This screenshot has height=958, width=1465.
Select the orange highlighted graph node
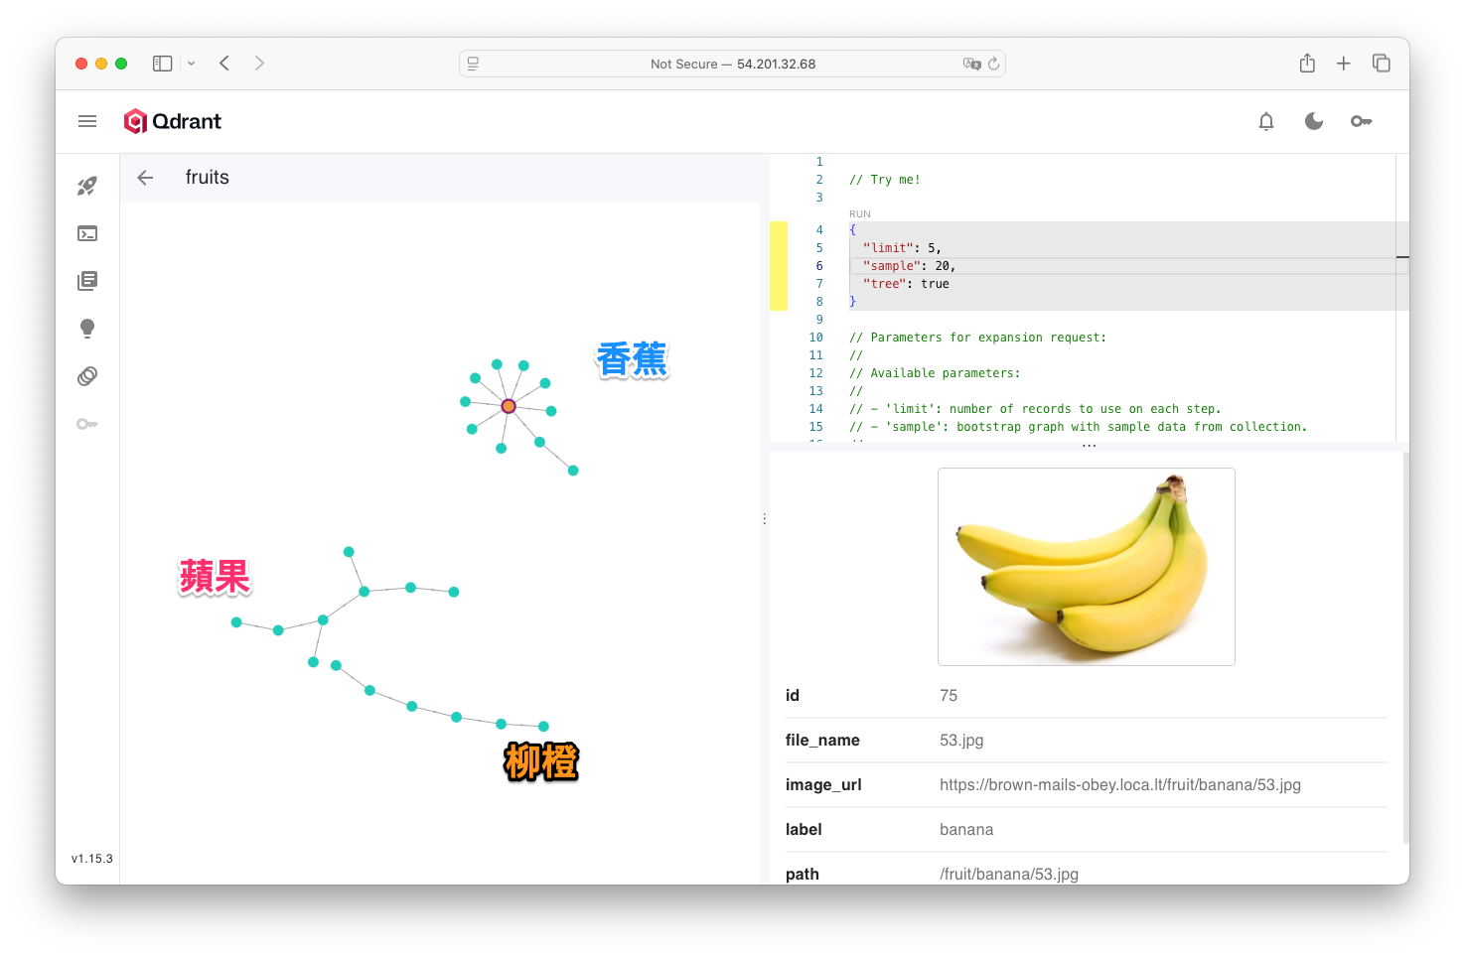(x=509, y=406)
